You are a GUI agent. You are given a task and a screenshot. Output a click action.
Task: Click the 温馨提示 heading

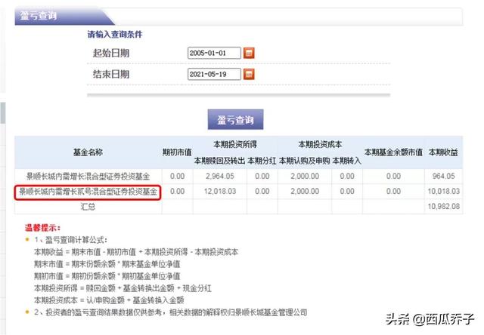coord(42,228)
